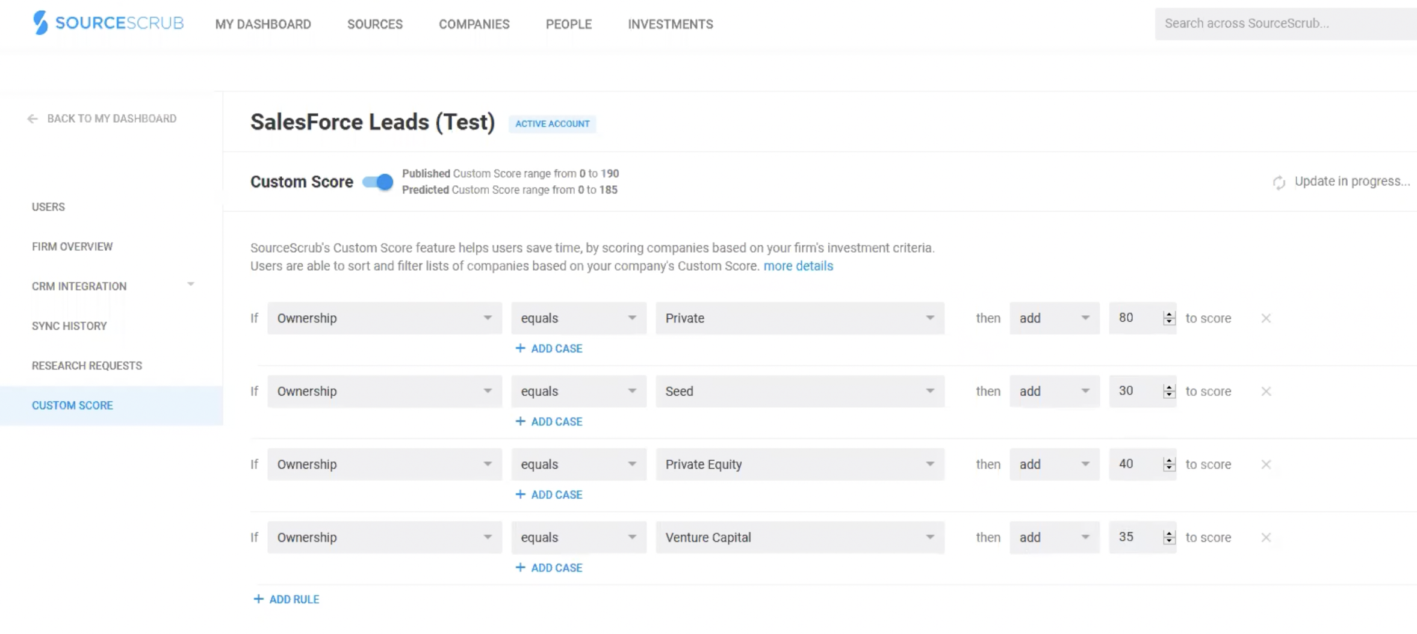Click the Update in progress refresh icon
1417x634 pixels.
click(x=1279, y=182)
